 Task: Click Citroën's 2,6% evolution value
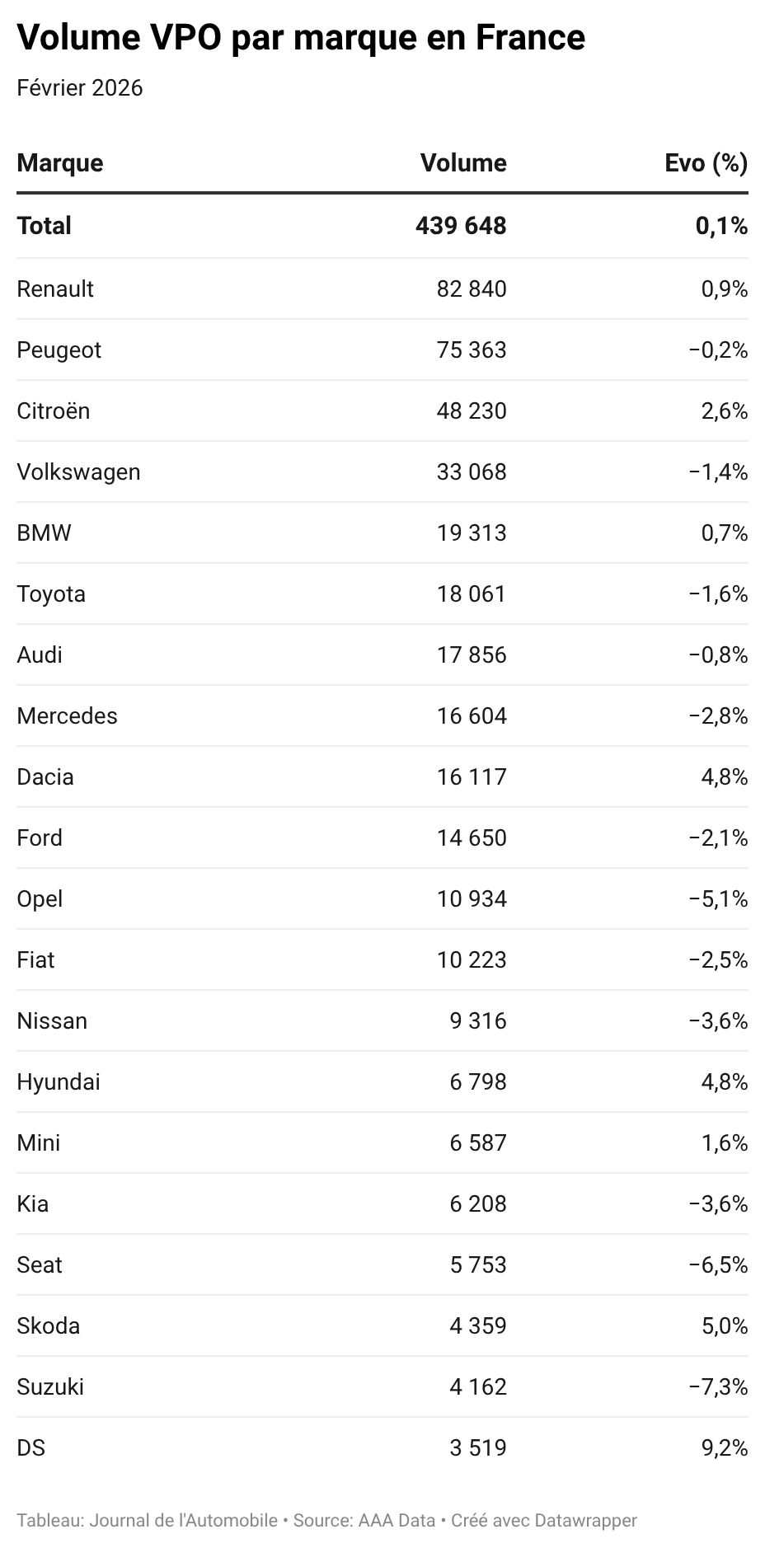coord(725,411)
